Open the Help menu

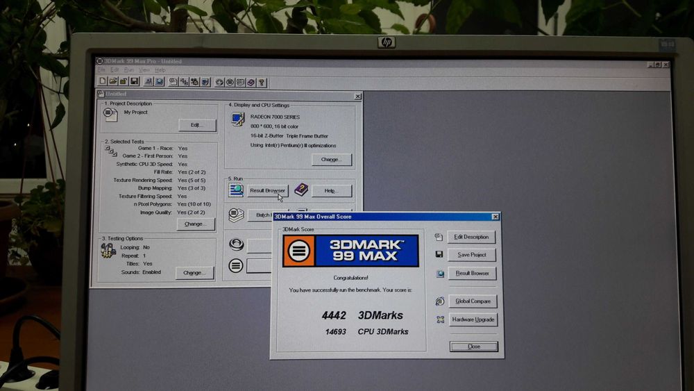tap(160, 70)
